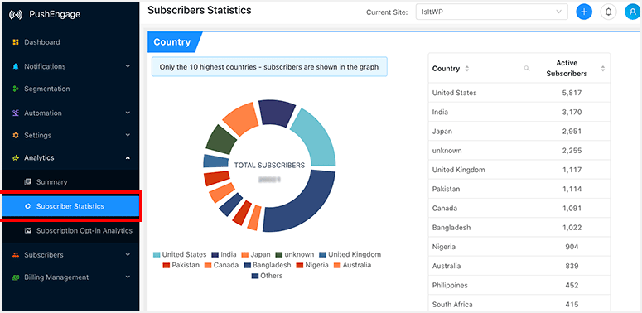
Task: Expand the Notifications menu chevron
Action: coord(128,66)
